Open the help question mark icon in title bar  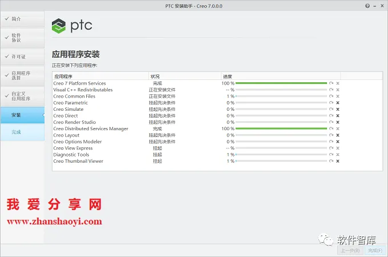tap(367, 6)
